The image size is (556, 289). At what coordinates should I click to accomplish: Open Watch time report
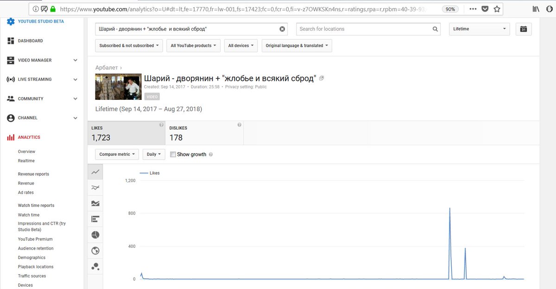pos(29,215)
